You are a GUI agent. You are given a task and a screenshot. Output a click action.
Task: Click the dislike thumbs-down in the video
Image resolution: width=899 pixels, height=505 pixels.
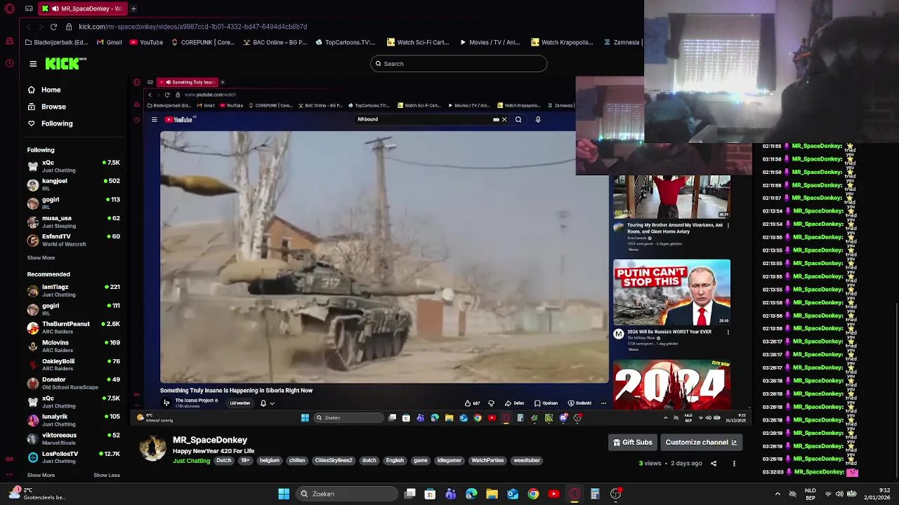tap(491, 403)
